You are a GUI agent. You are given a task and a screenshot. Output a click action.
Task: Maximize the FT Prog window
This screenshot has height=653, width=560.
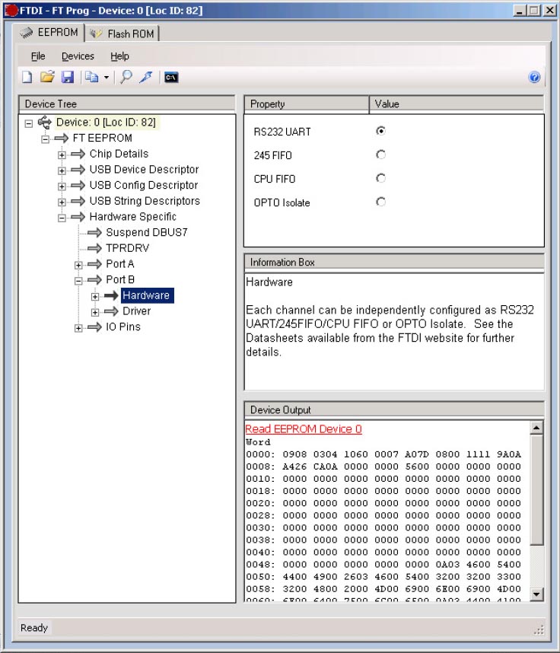point(534,11)
